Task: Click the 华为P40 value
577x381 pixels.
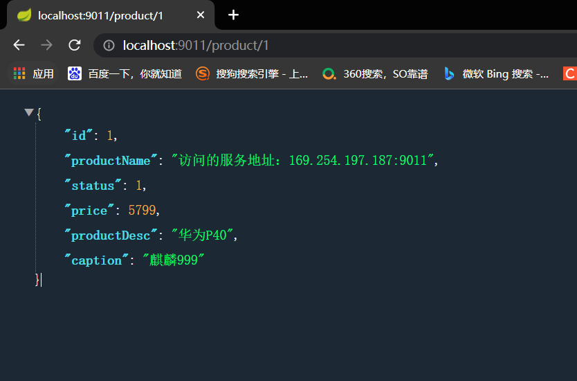Action: pos(203,235)
